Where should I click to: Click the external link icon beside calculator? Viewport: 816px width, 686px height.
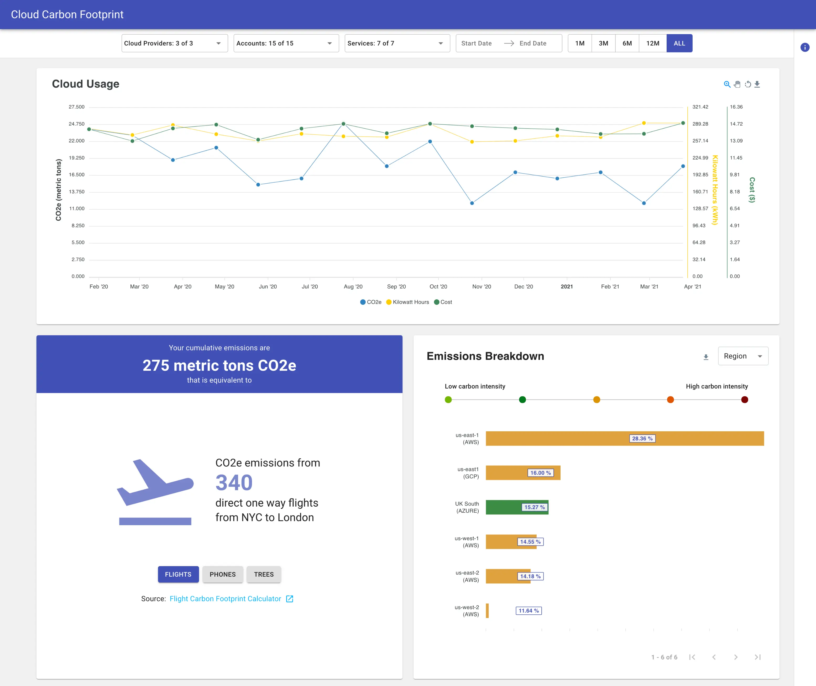click(x=290, y=599)
